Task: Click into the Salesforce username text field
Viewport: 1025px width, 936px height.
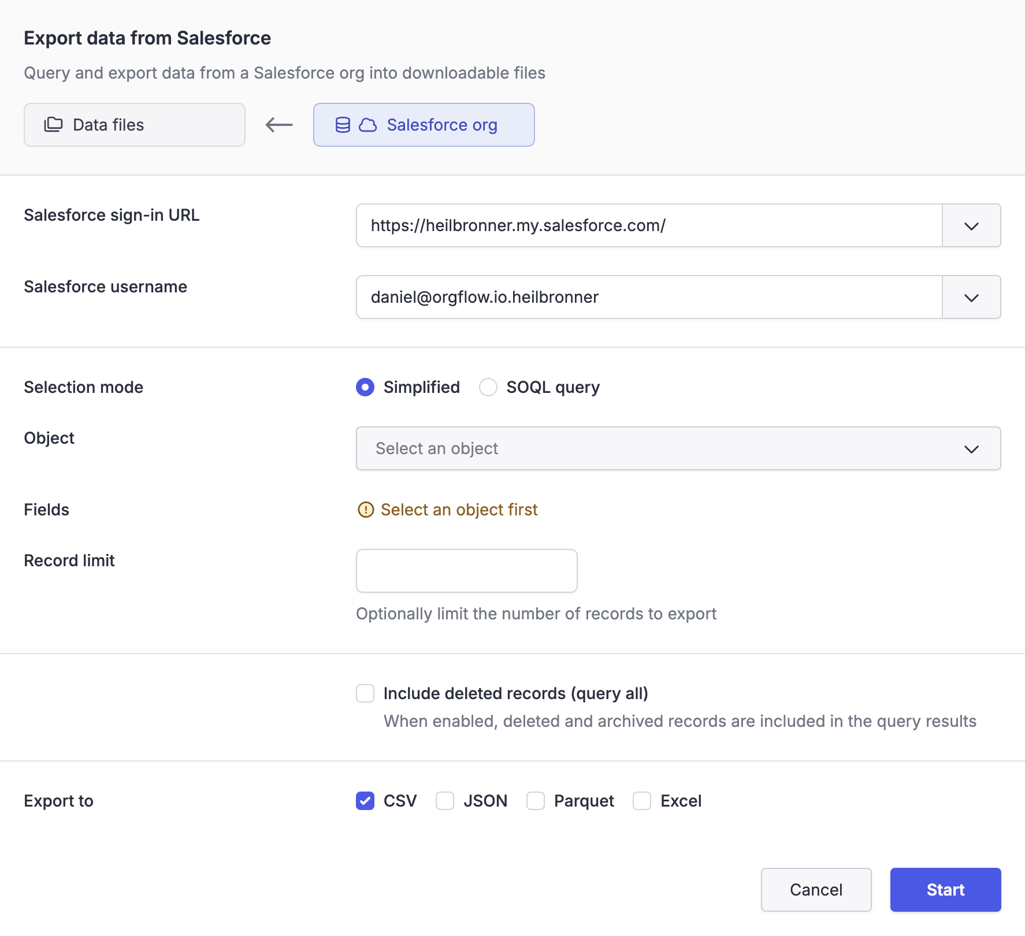Action: (649, 297)
